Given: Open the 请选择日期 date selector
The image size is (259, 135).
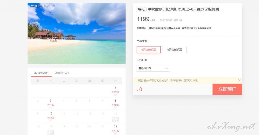Looking at the screenshot, I should 153,68.
